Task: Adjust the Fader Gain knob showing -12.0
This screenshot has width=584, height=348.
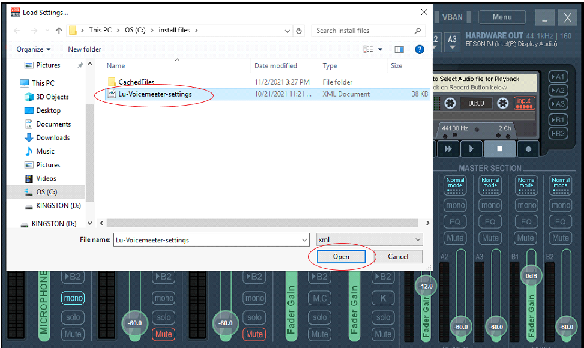Action: click(x=426, y=286)
